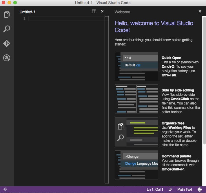The image size is (206, 193).
Task: Minimize the window with the yellow button
Action: [x=9, y=3]
